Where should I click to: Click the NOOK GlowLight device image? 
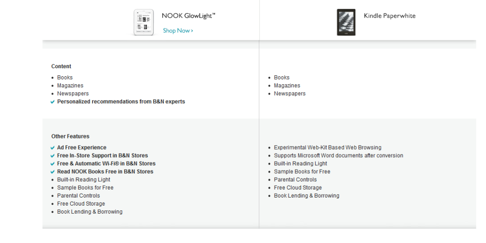144,22
